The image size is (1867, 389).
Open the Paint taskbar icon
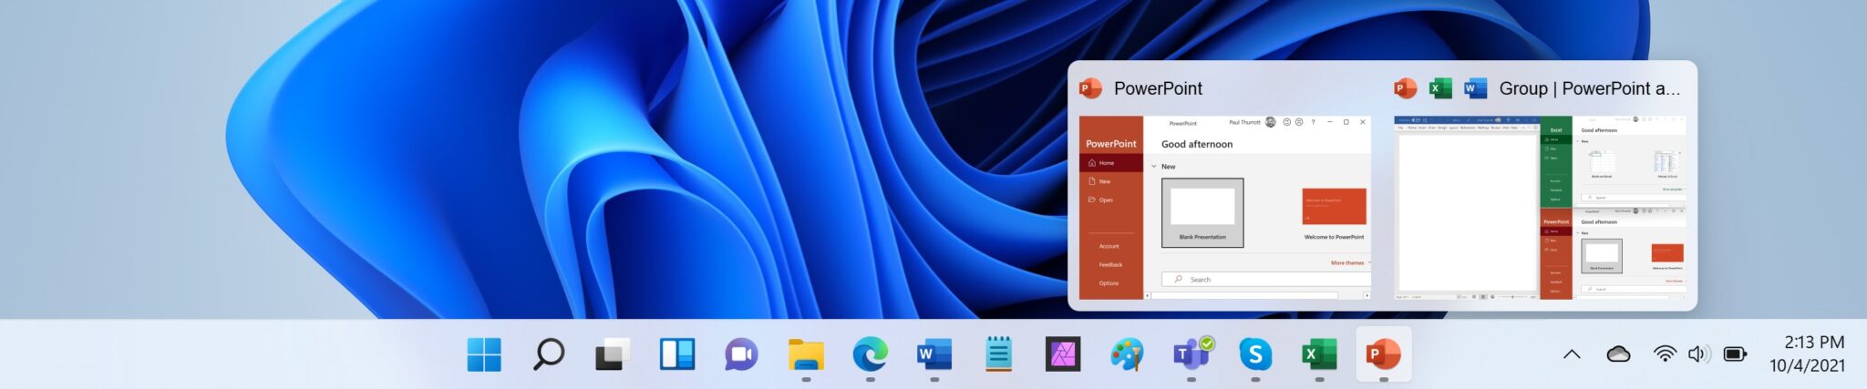[1127, 354]
